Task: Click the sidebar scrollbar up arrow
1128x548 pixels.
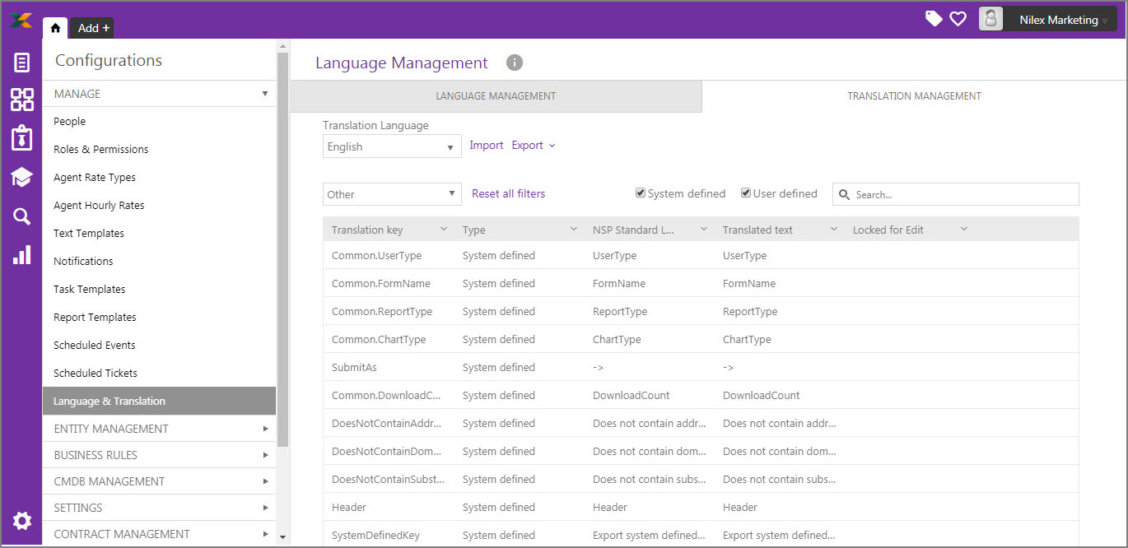Action: [x=282, y=46]
